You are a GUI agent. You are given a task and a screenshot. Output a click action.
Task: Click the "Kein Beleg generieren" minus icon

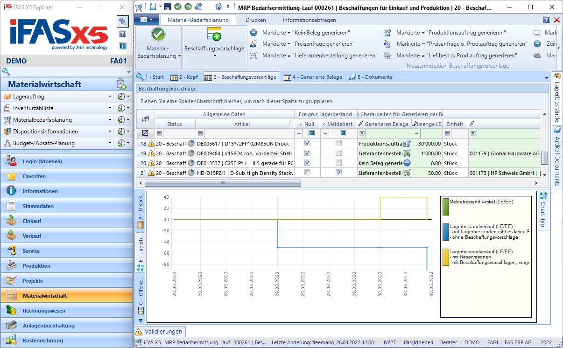(x=253, y=33)
